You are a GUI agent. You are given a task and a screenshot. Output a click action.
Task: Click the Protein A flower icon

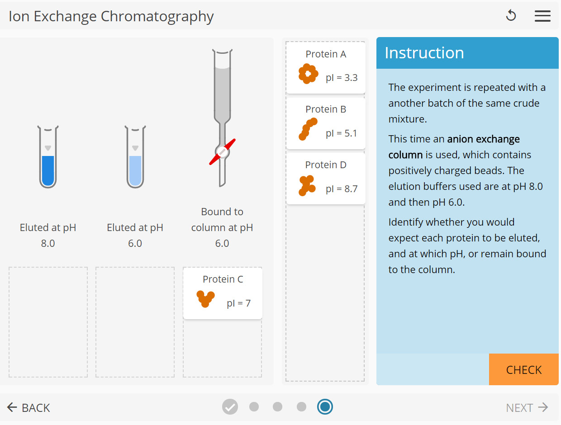308,74
